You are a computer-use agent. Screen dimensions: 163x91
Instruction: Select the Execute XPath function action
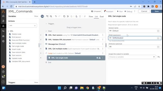tap(21, 40)
